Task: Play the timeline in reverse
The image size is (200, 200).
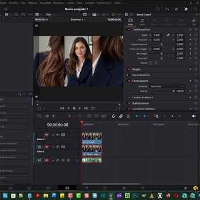Action: click(x=68, y=108)
